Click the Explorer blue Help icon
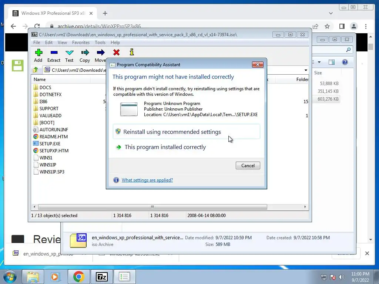 [345, 62]
